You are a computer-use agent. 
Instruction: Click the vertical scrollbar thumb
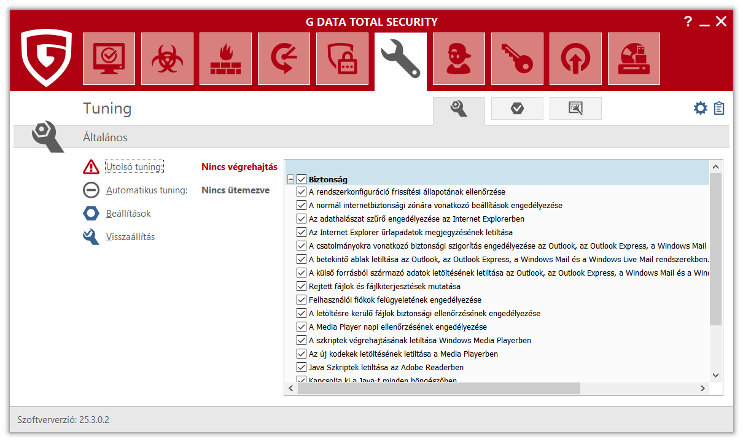click(x=715, y=249)
